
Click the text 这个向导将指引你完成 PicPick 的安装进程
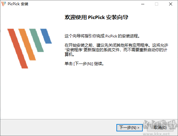tap(102, 36)
